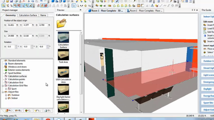Click the first highlighted selection filter icon

coord(4,6)
